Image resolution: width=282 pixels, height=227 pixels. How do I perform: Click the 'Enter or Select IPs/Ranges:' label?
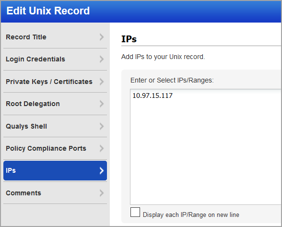(x=172, y=80)
